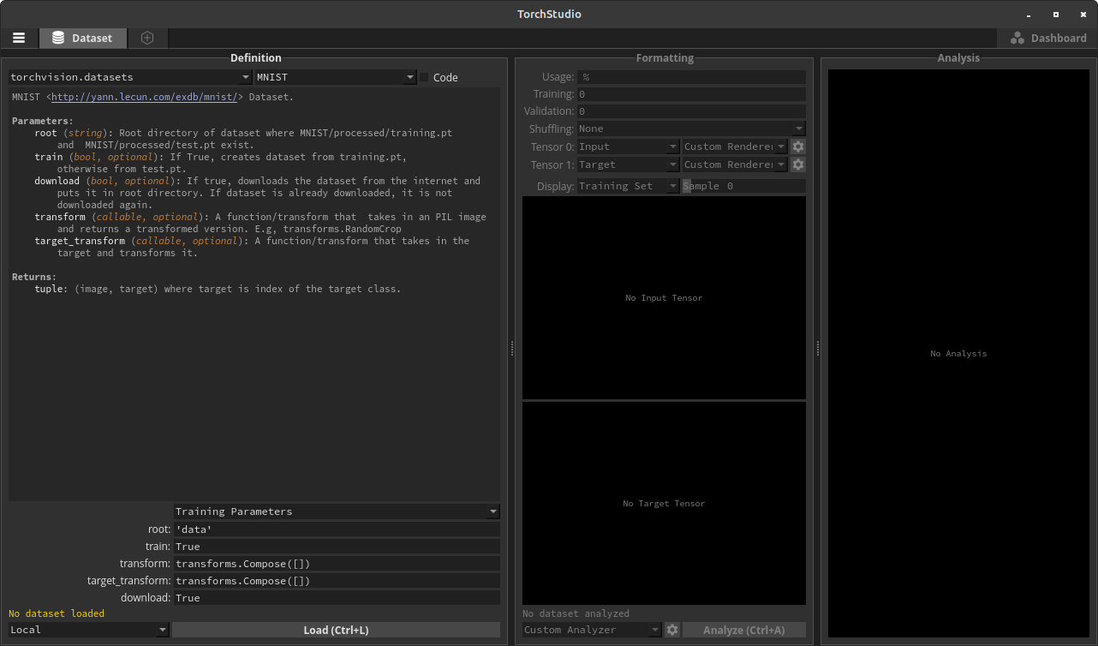
Task: Open the Display Training Set dropdown
Action: (673, 185)
